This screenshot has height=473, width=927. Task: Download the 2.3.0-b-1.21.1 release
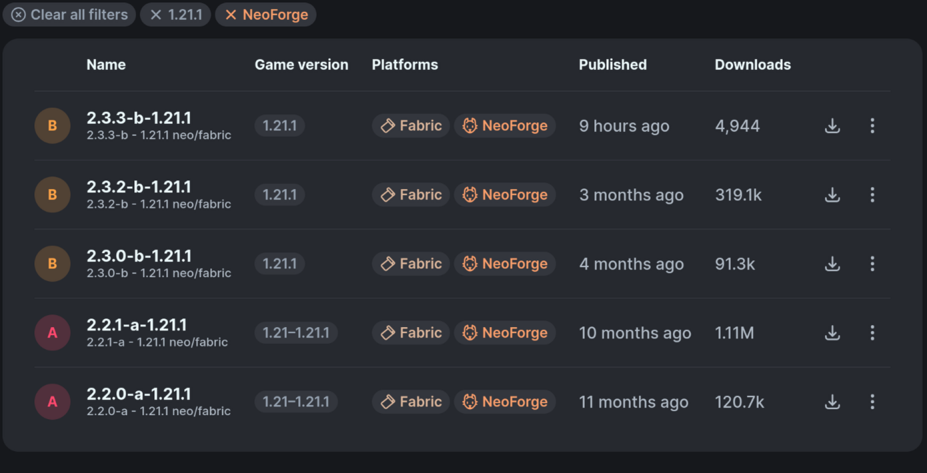(x=832, y=264)
